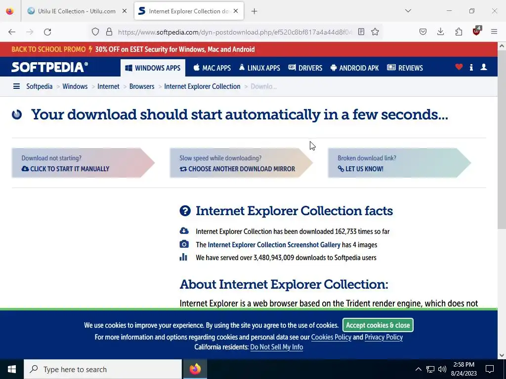Click Internet breadcrumb link

tap(108, 86)
